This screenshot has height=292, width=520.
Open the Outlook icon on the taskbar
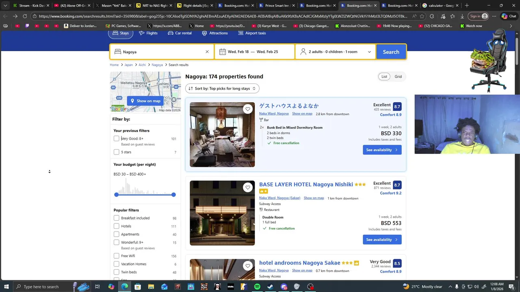[x=164, y=287]
